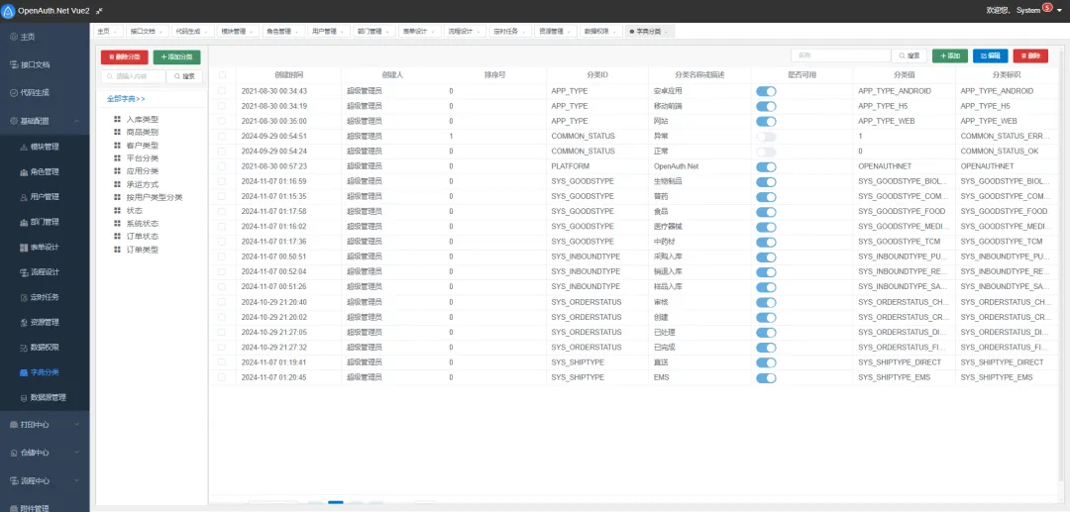The width and height of the screenshot is (1070, 512).
Task: Click the 资源管理 sidebar icon
Action: tap(24, 323)
